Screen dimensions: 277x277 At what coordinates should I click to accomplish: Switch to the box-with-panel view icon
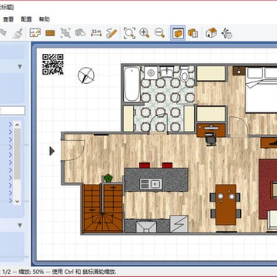[193, 33]
